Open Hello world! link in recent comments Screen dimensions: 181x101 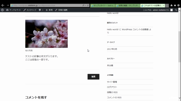click(113, 29)
